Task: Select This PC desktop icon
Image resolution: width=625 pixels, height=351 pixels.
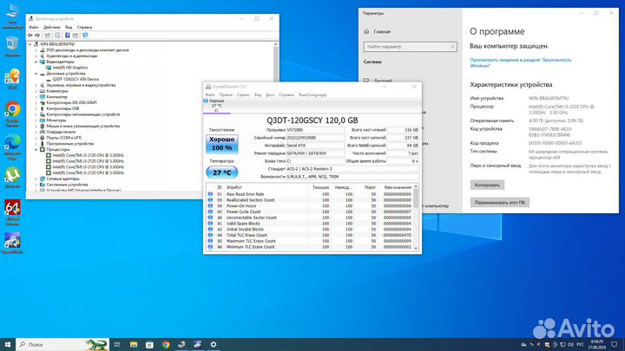Action: point(12,16)
